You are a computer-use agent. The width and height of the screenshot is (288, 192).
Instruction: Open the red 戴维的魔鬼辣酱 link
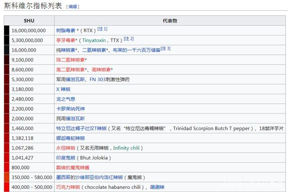[x=73, y=168]
